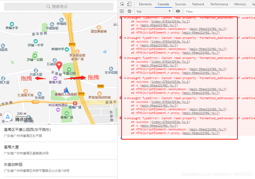255x179 pixels.
Task: Click the hotel icon at 科尔海悦酒店
Action: pos(58,109)
